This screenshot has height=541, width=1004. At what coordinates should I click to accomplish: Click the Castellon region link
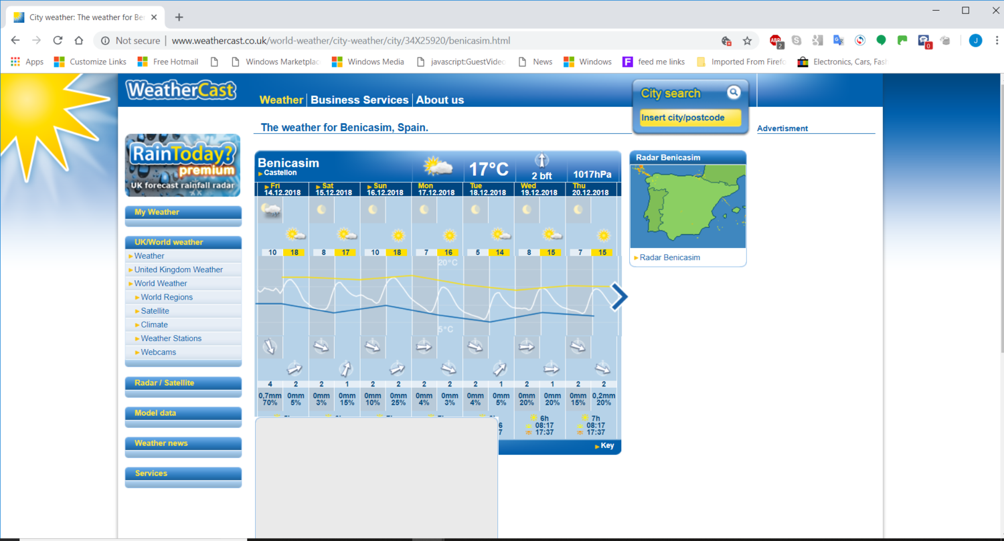pos(280,173)
